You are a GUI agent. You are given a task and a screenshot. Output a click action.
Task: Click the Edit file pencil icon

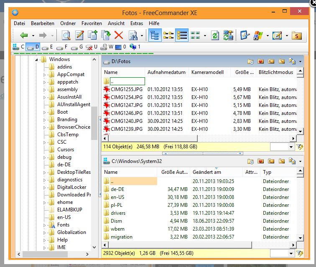(79, 36)
